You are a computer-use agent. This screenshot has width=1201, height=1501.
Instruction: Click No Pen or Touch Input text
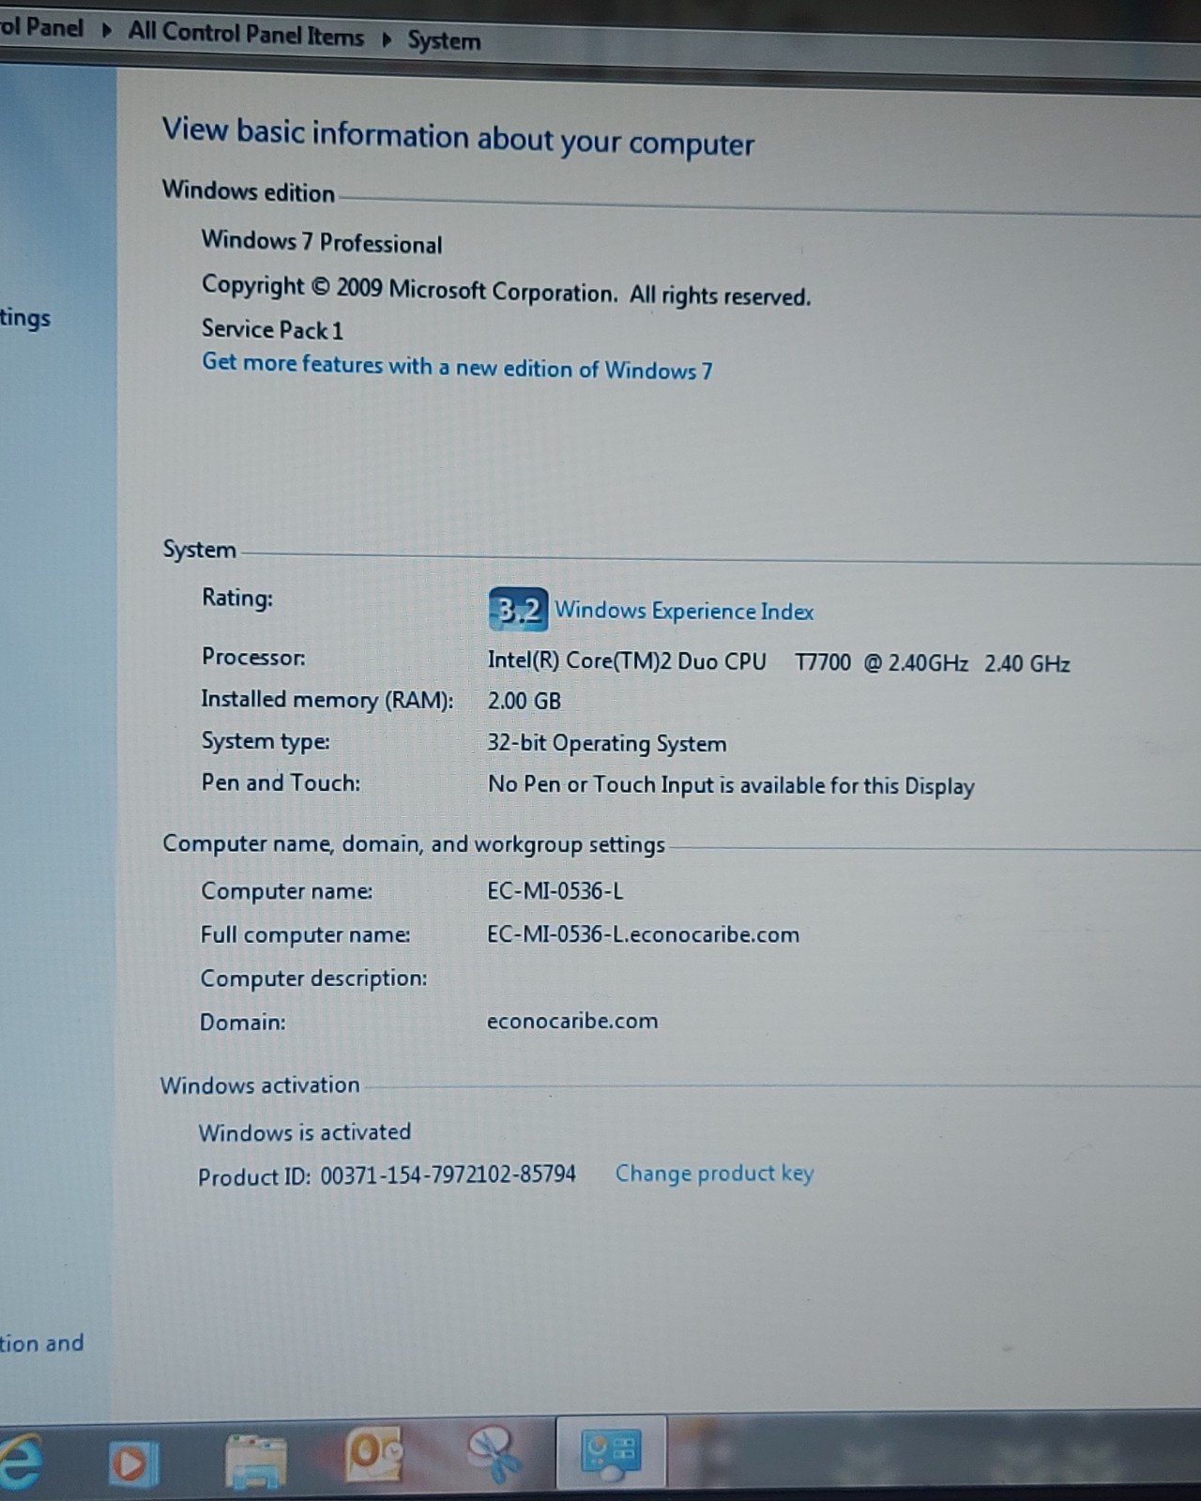[x=731, y=785]
